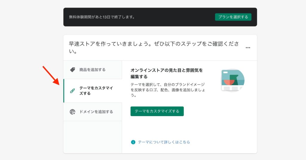Select the 商品を追加する tab
Image resolution: width=306 pixels, height=160 pixels.
click(x=92, y=70)
